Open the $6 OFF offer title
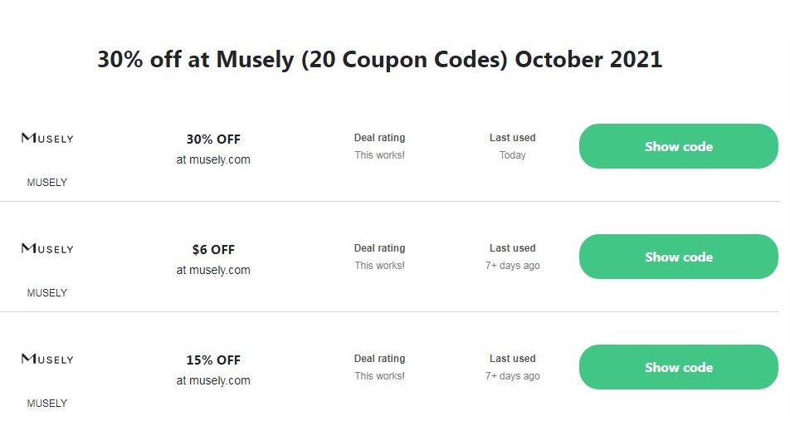Viewport: 790px width, 421px height. click(213, 250)
